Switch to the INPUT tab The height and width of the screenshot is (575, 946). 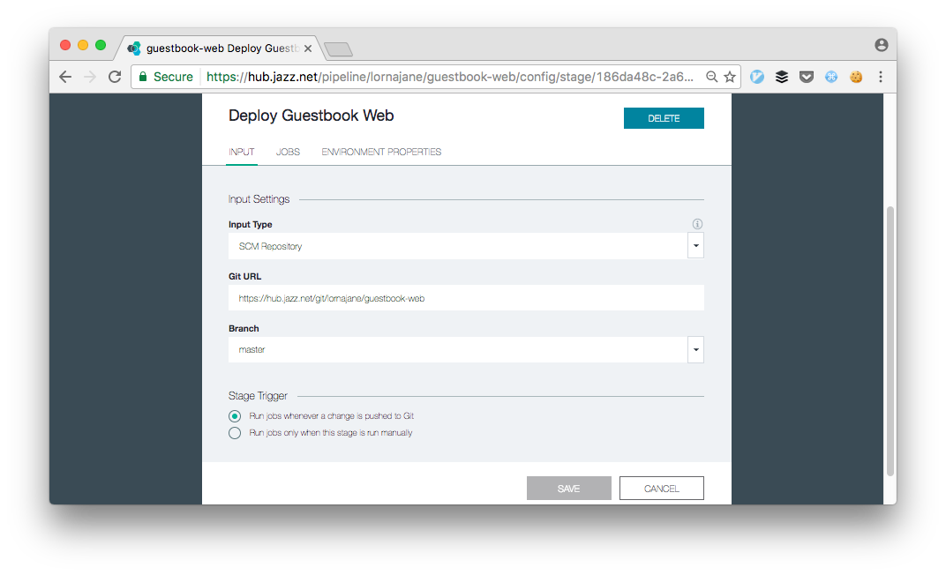[x=241, y=152]
